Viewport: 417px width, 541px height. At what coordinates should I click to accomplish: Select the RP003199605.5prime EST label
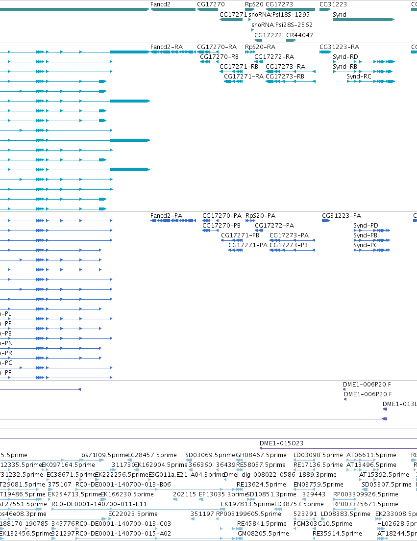[248, 514]
